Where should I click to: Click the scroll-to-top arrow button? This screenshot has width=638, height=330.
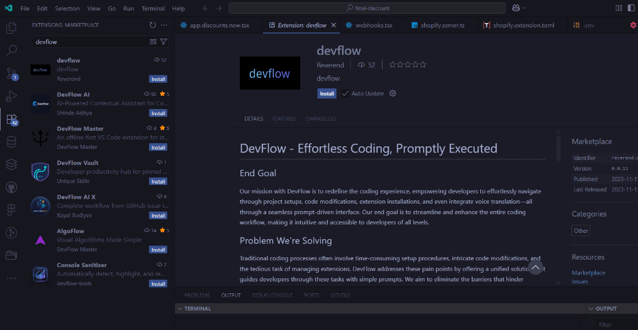(x=535, y=267)
